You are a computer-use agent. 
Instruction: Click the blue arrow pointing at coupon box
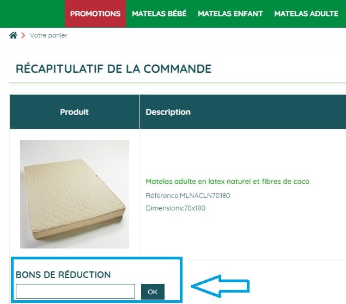[220, 286]
